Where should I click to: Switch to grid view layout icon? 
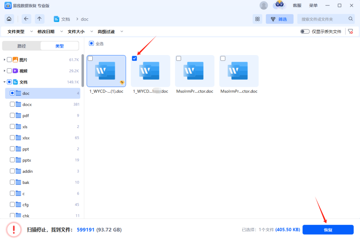[257, 19]
